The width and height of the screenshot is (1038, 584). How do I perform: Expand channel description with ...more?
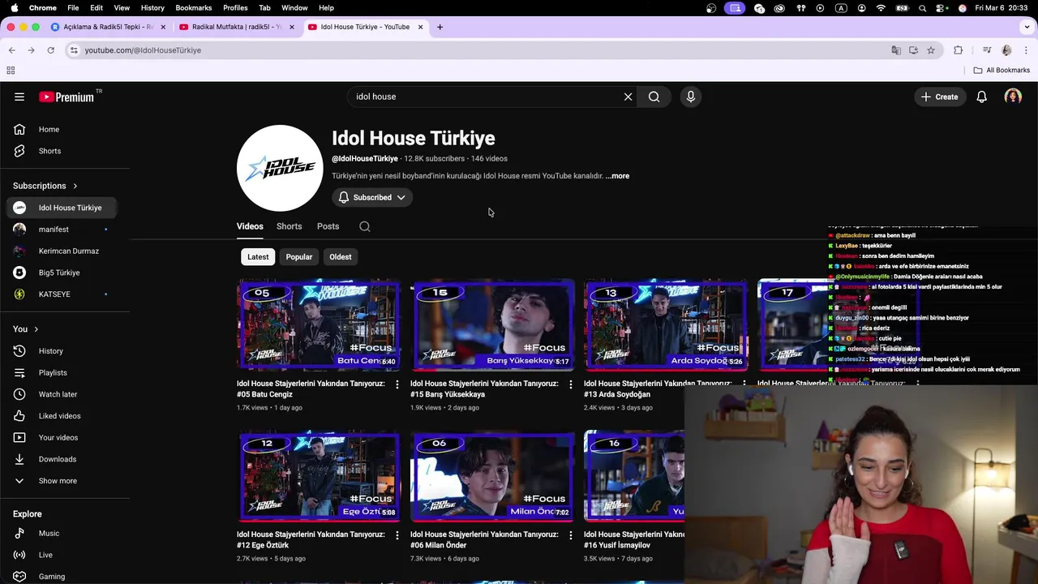tap(617, 176)
